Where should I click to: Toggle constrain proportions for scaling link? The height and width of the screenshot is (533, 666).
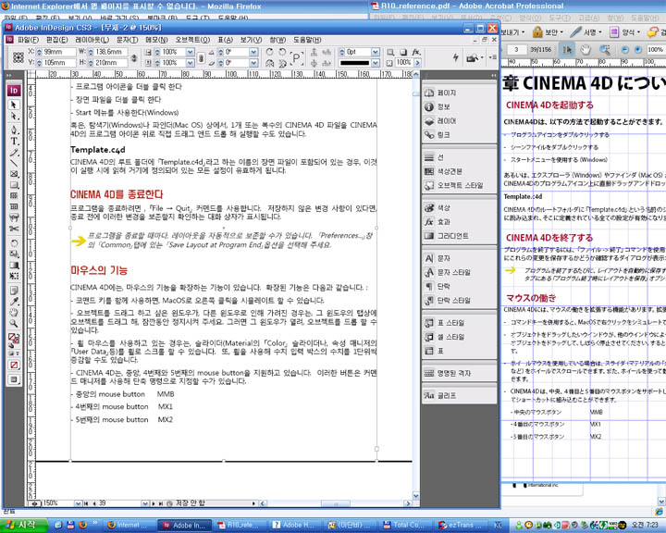(x=202, y=57)
